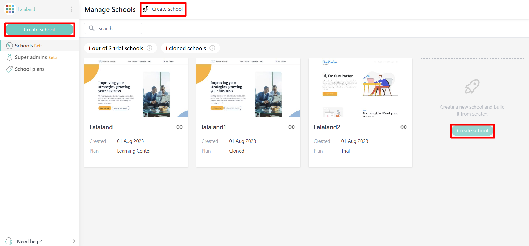Preview Lalaland2 school with eye icon
The image size is (529, 246).
point(403,127)
